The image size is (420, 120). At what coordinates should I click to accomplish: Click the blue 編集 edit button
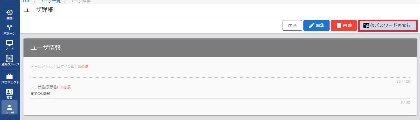pos(316,25)
